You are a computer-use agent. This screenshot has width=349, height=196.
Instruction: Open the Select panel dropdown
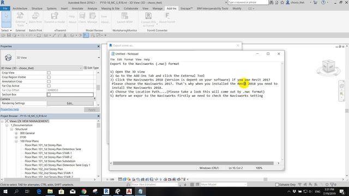tap(6, 30)
